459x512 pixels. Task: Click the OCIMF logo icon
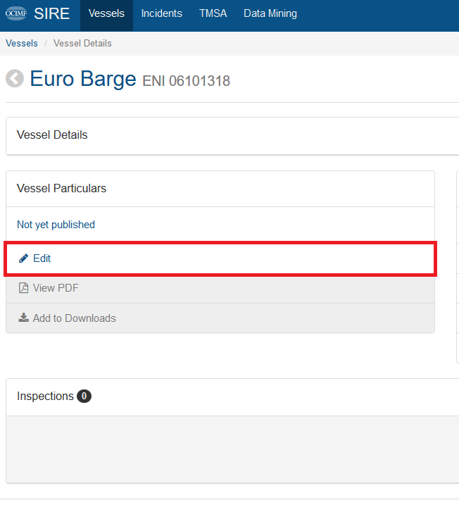point(16,13)
